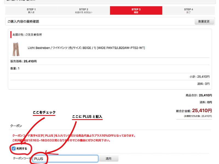
Task: Click the STEP 1 purchaser tab
Action: click(31, 11)
